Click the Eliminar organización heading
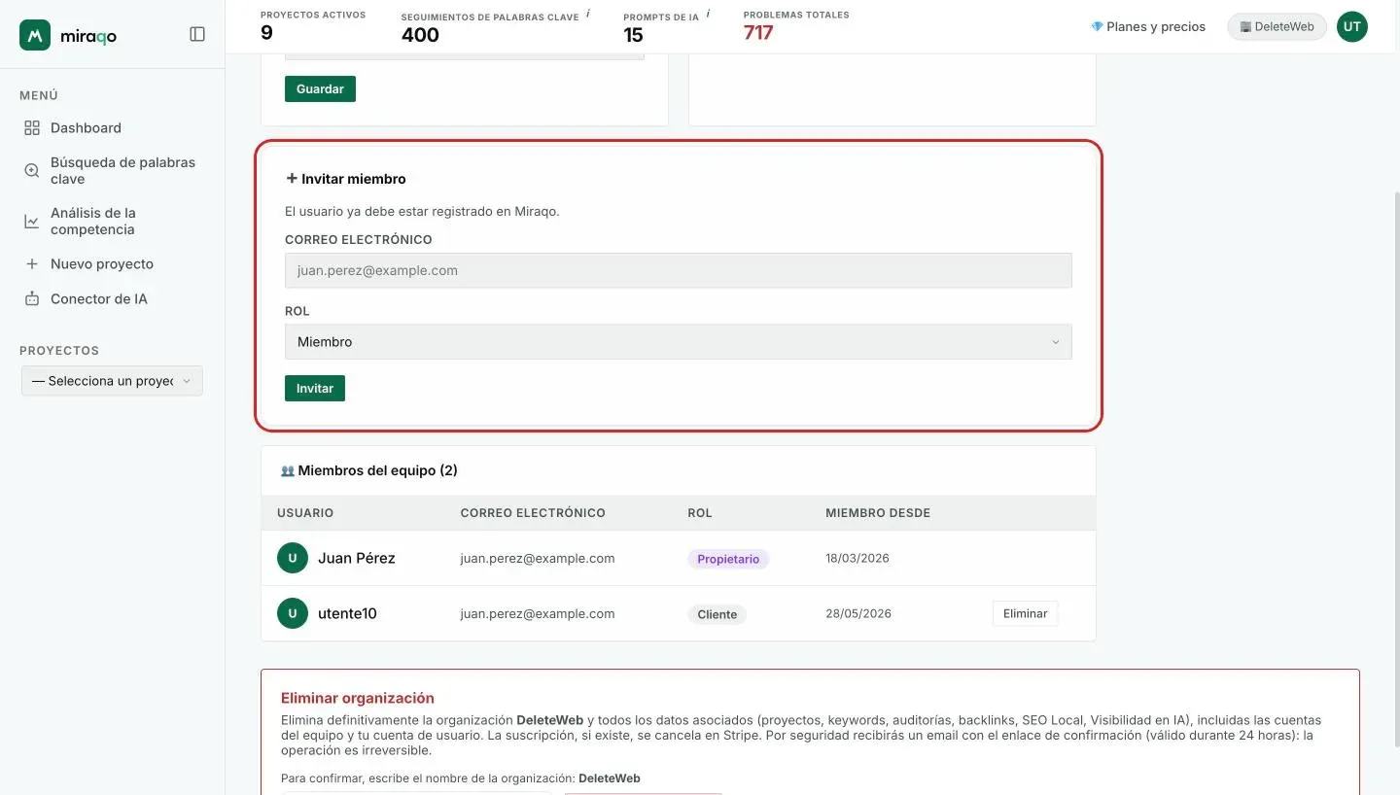The width and height of the screenshot is (1400, 795). (358, 698)
